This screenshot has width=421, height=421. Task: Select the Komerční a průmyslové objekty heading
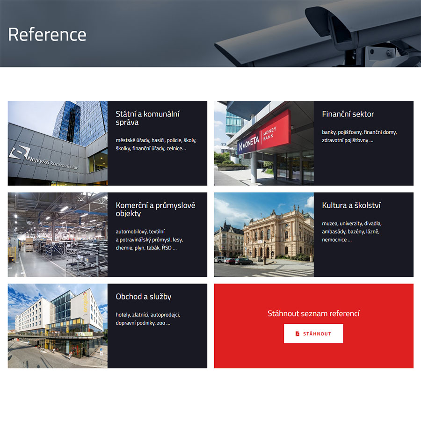[155, 209]
